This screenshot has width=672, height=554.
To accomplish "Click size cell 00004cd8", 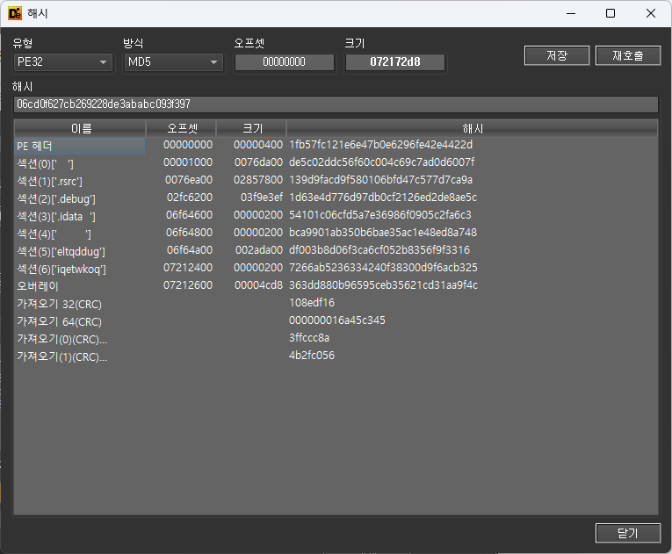I will click(258, 285).
